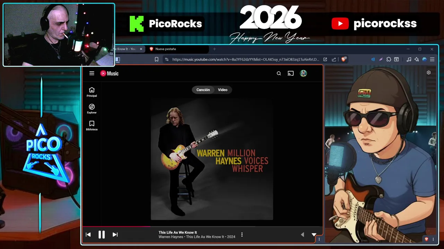Open the YouTube Music hamburger menu
Screen dimensions: 444x249
point(92,73)
